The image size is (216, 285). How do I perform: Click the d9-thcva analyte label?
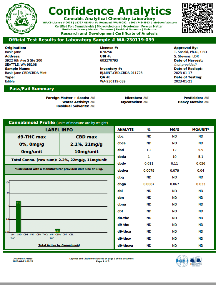125,246
